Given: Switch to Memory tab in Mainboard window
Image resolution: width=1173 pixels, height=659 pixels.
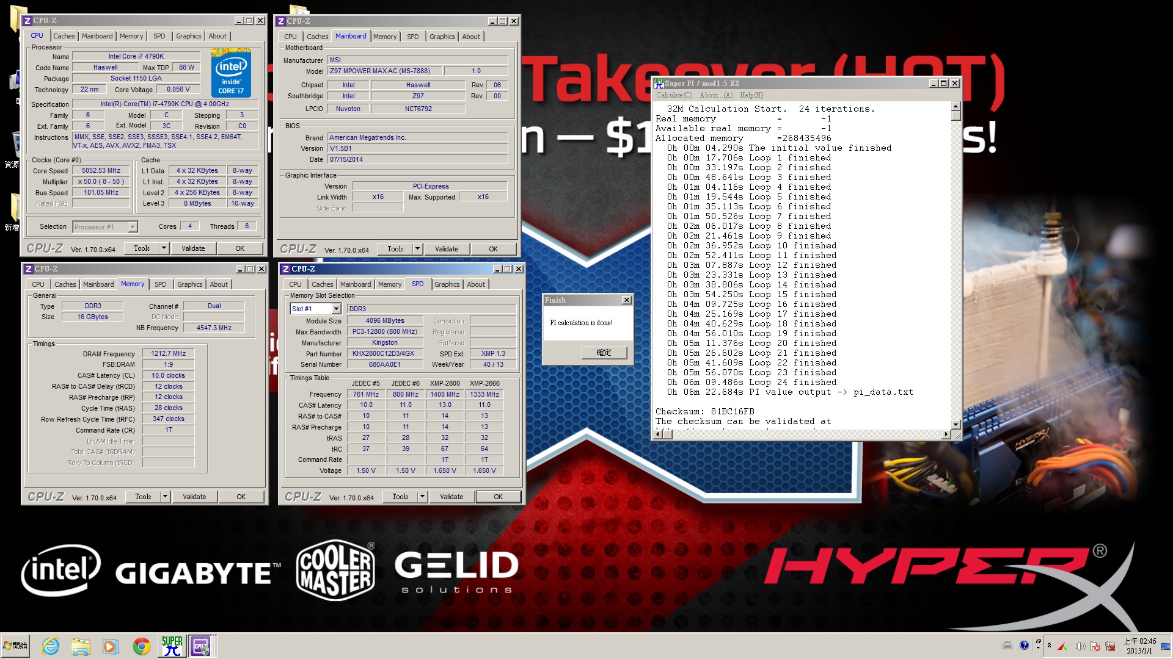Looking at the screenshot, I should (385, 37).
